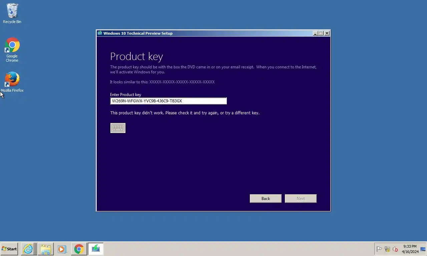Open the Recycle Bin desktop icon
Screen dimensions: 427x256
pos(12,13)
